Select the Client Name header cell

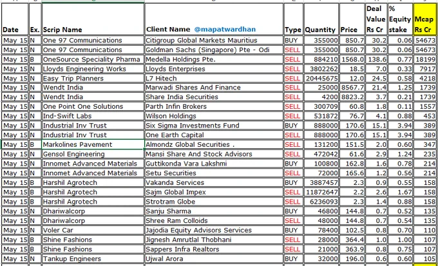(x=214, y=19)
